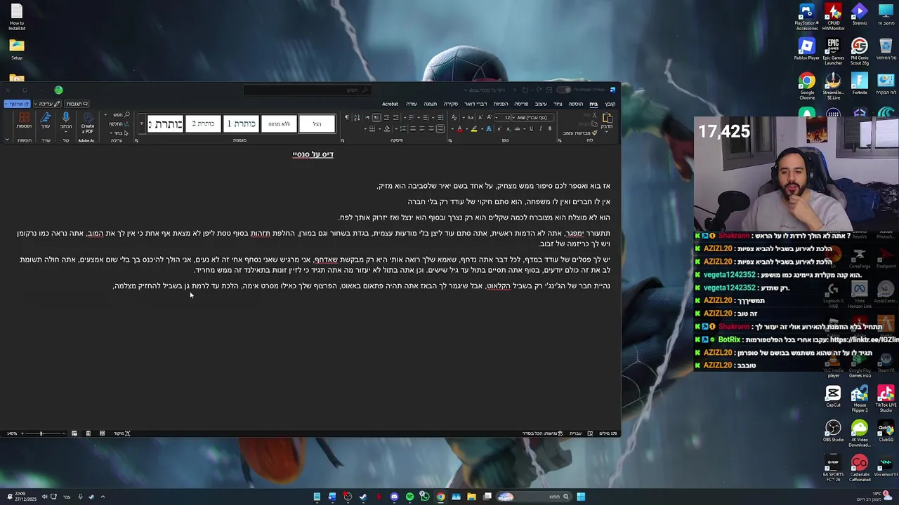
Task: Switch to the View (תצוגה) tab
Action: click(x=431, y=104)
